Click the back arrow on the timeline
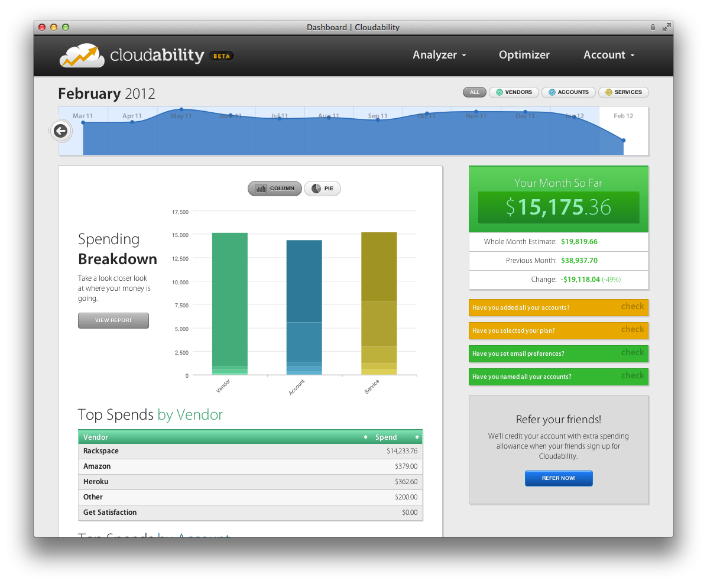 pyautogui.click(x=60, y=131)
